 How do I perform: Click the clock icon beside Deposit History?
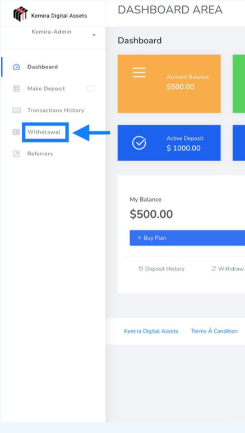click(x=141, y=268)
